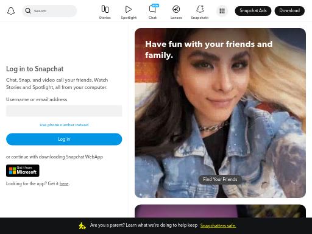Open the Snapchat+ section

coord(200,12)
